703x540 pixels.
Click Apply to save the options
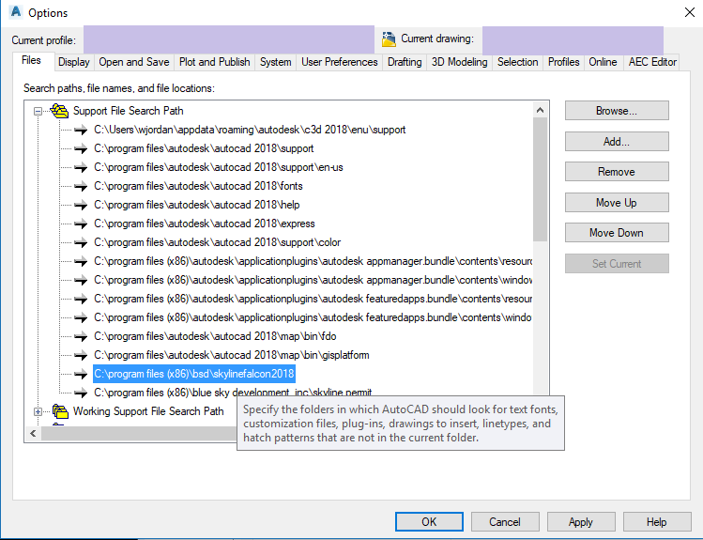[x=580, y=522]
